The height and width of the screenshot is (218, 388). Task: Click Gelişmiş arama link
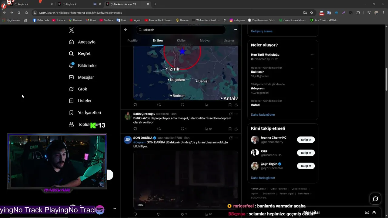pos(262,31)
